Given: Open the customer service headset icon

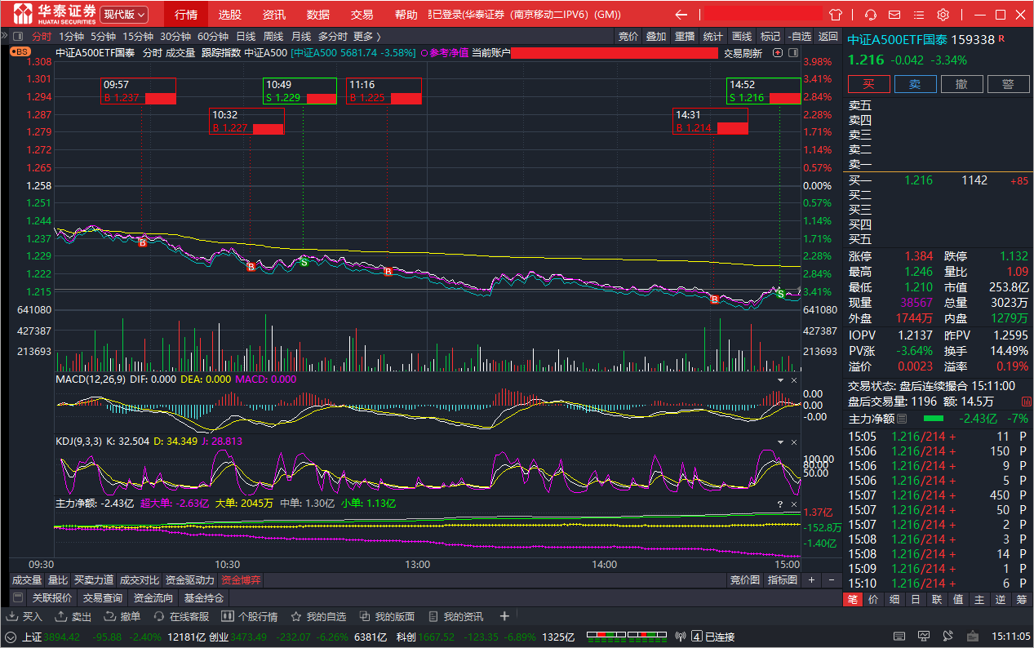Looking at the screenshot, I should (871, 15).
